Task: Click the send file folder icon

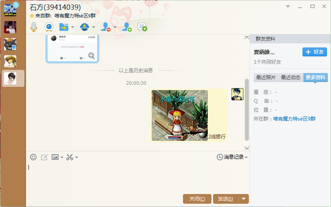Action: (64, 27)
